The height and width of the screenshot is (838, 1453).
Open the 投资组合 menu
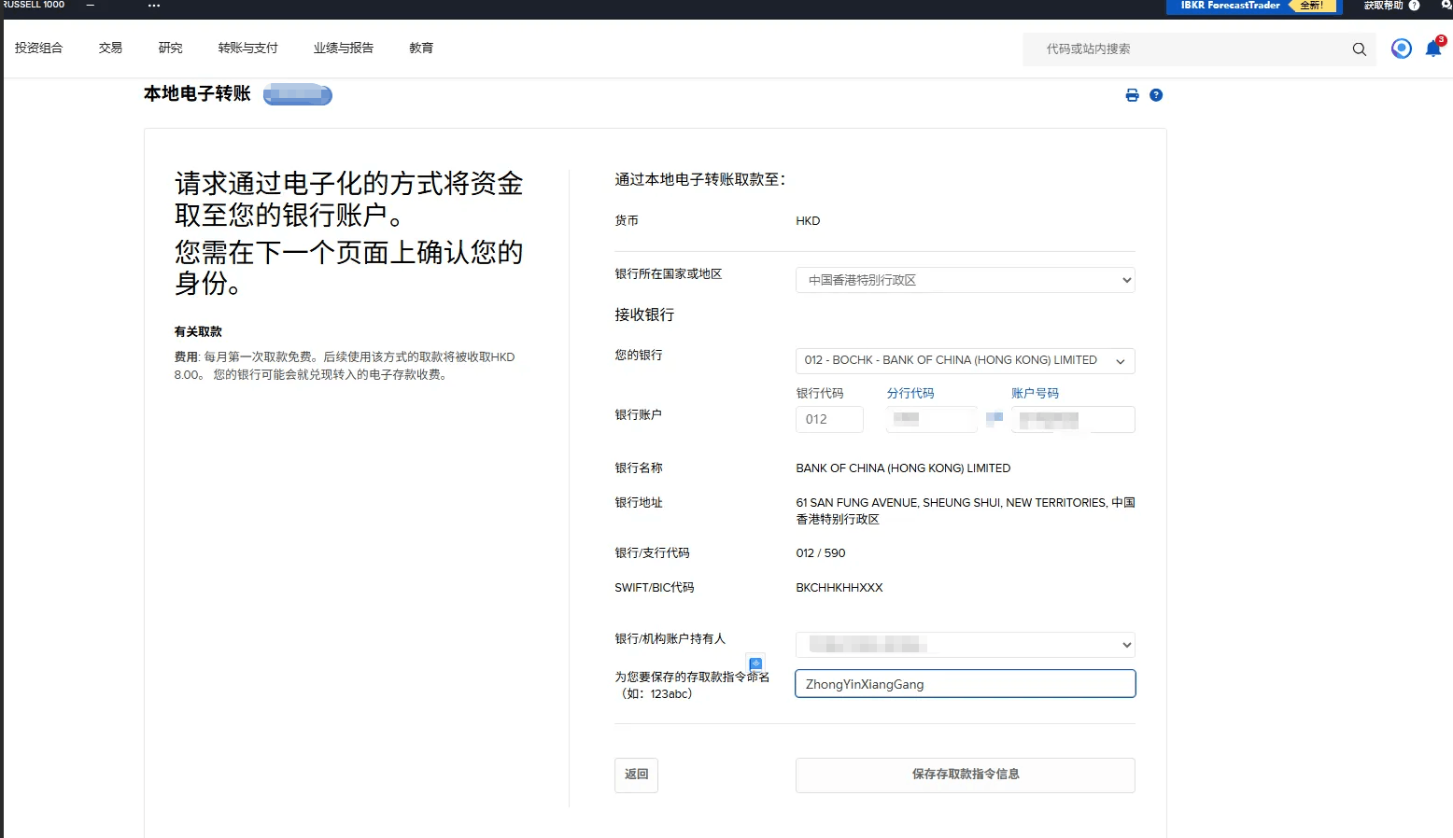(38, 49)
